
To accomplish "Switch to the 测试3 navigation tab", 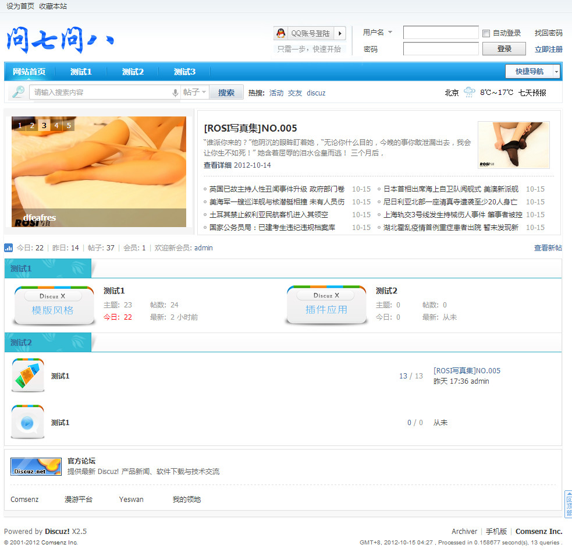I will click(x=184, y=71).
